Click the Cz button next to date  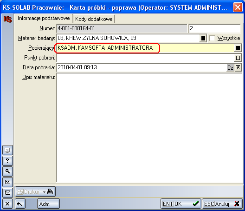tap(230, 68)
